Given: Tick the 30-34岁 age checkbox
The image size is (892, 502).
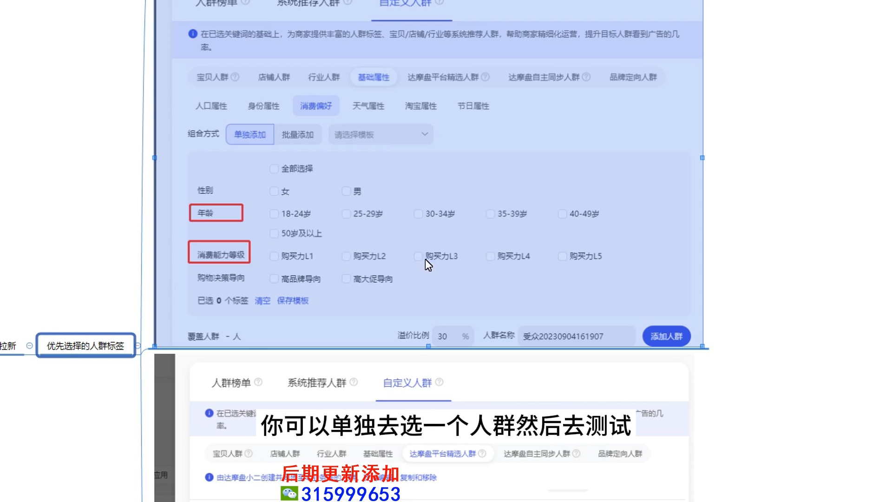Looking at the screenshot, I should (x=418, y=214).
